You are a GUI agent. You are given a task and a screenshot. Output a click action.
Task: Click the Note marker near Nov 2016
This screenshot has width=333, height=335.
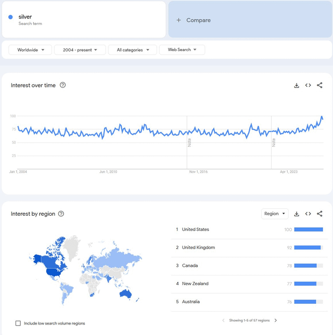[189, 142]
